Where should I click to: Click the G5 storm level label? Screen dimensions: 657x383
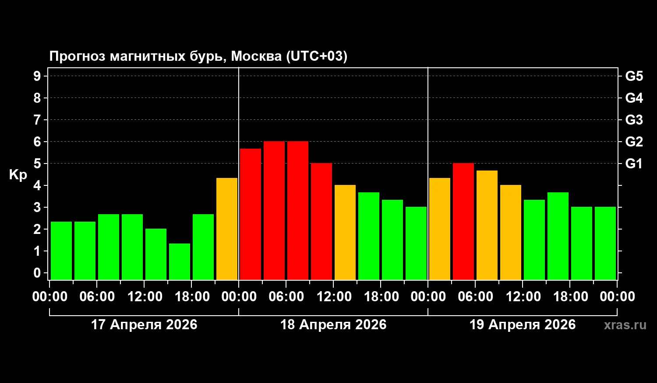coord(634,76)
